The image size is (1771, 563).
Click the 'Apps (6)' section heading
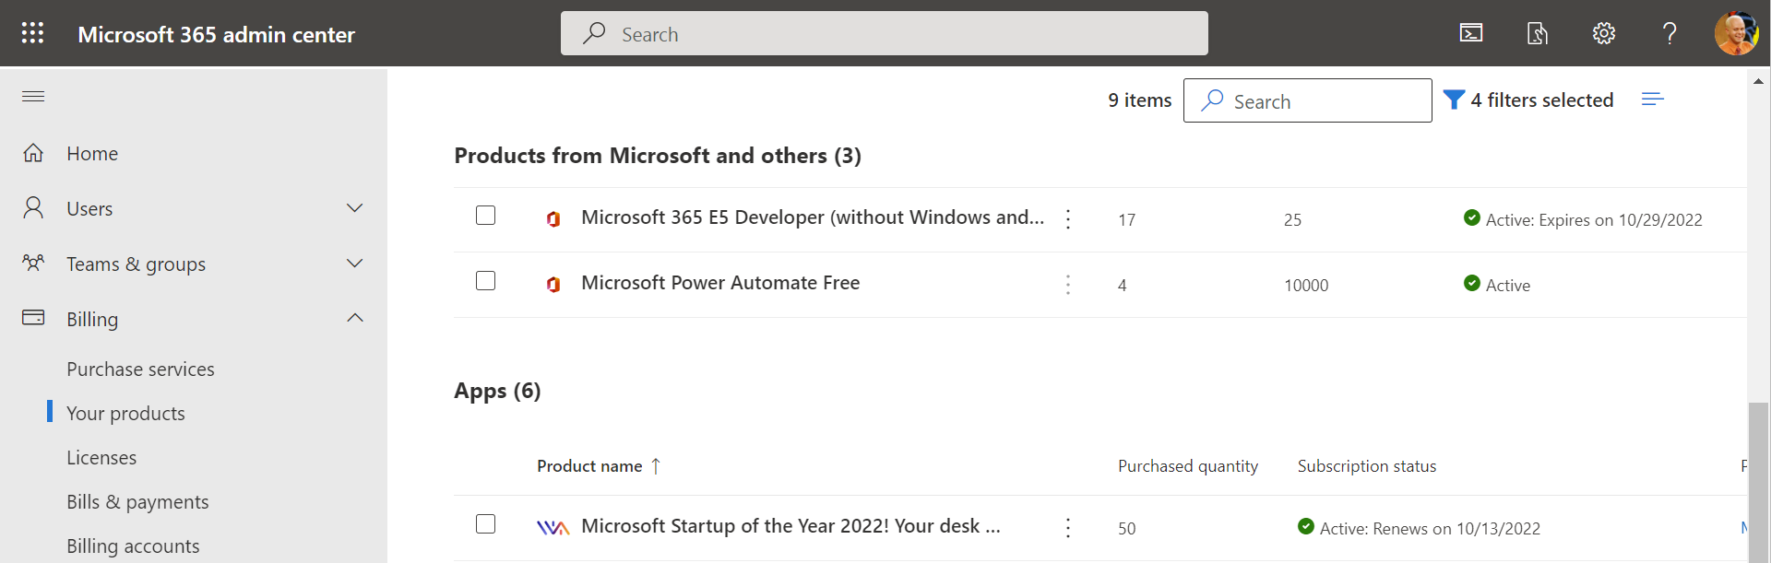(497, 391)
